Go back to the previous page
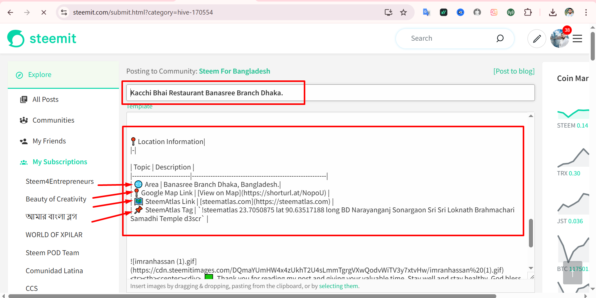596x298 pixels. pos(10,12)
